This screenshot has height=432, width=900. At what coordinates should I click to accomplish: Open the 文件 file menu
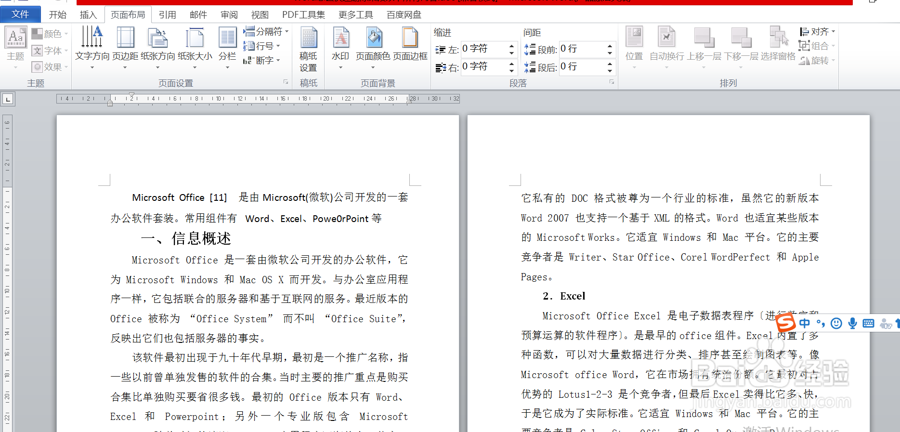[20, 14]
